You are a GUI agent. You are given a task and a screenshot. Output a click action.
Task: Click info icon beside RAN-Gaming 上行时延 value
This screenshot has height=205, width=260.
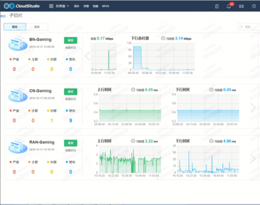tap(133, 141)
